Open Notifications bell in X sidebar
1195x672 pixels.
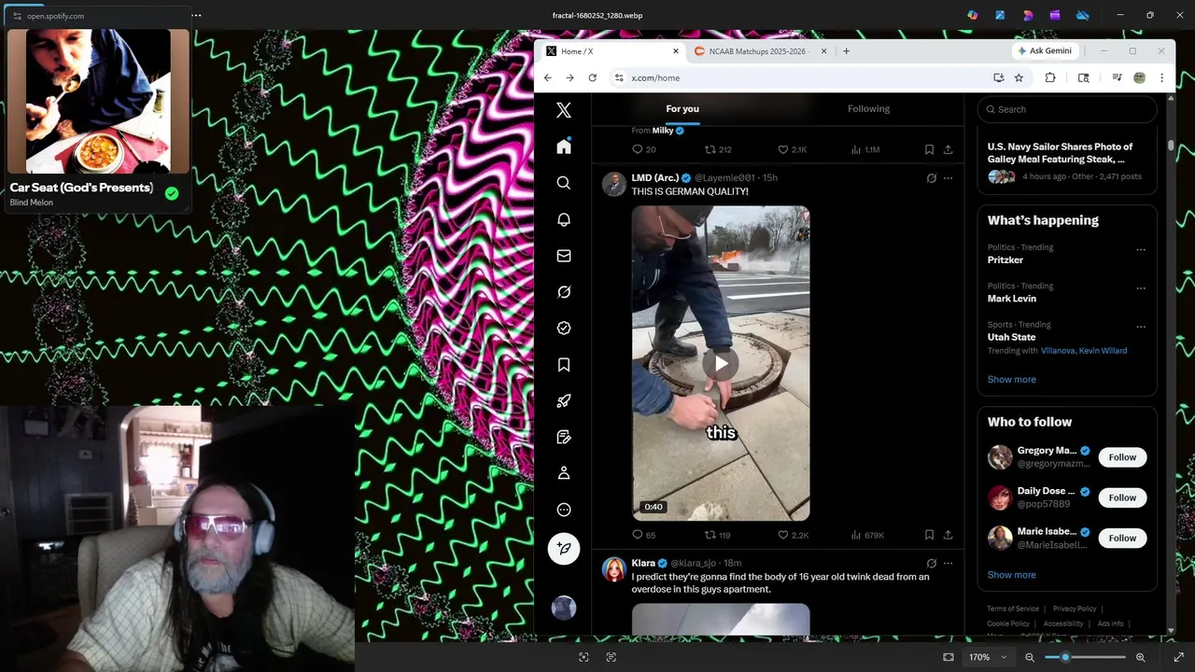(564, 219)
